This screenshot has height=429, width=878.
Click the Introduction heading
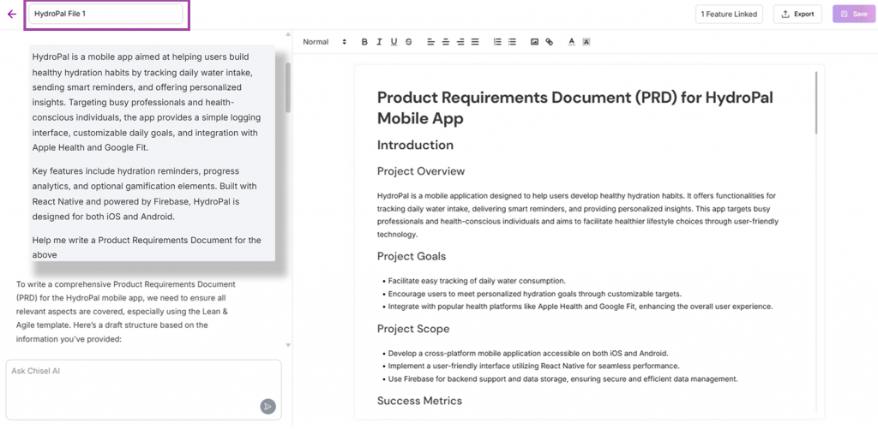click(415, 146)
